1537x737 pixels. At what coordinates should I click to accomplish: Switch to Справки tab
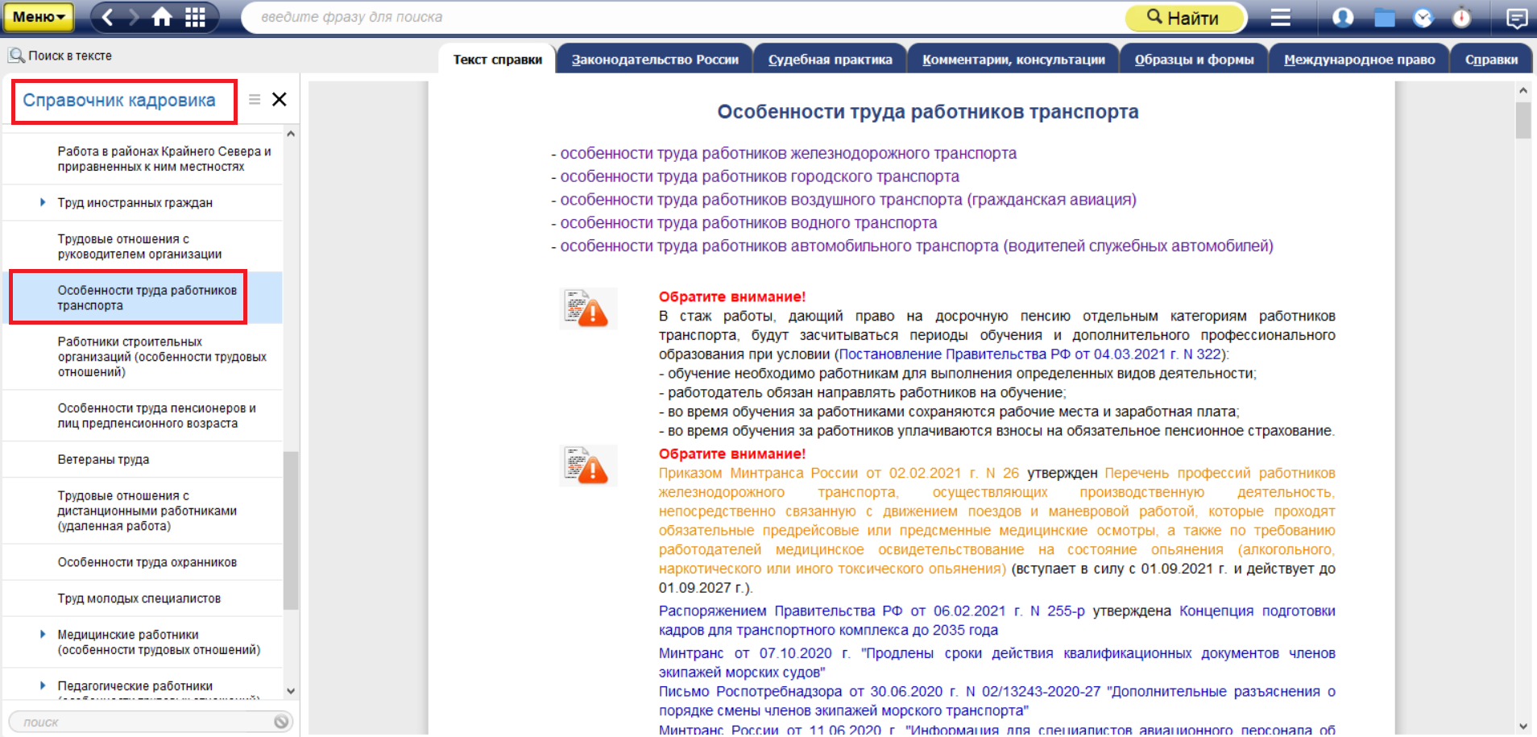click(1491, 60)
